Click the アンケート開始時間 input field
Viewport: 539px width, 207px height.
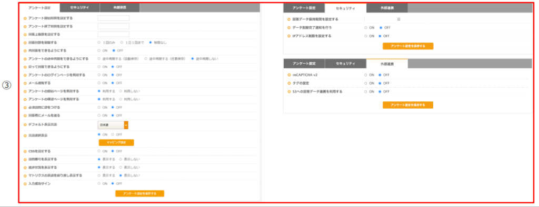coord(114,18)
